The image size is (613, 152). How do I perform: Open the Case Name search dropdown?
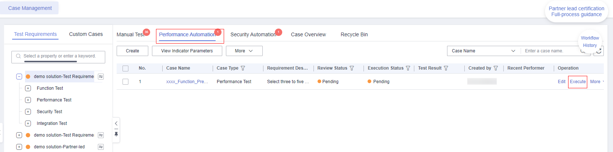pos(483,51)
